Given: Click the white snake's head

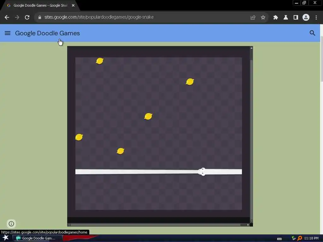Looking at the screenshot, I should click(202, 172).
